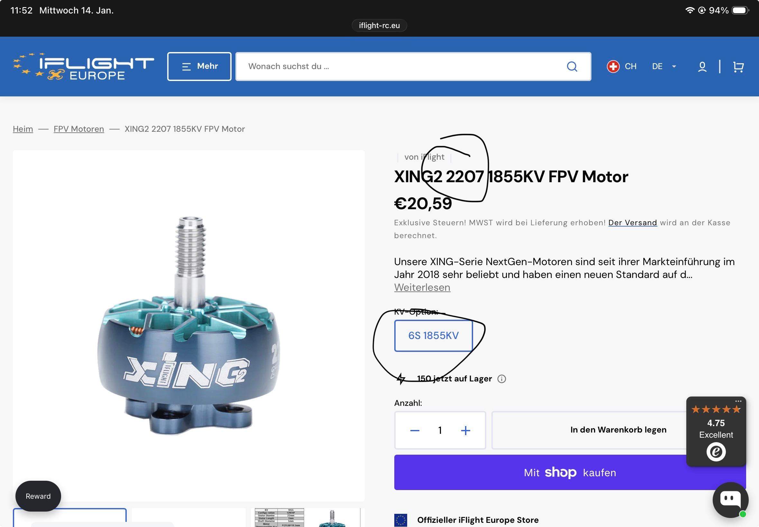Click the iFlight Europe logo
759x527 pixels.
pos(84,67)
